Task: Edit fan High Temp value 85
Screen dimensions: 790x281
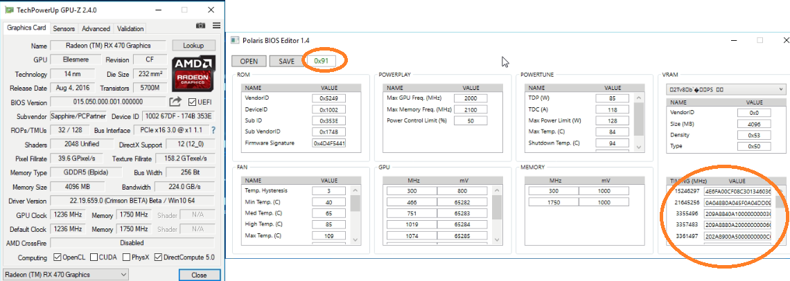Action: click(x=328, y=225)
